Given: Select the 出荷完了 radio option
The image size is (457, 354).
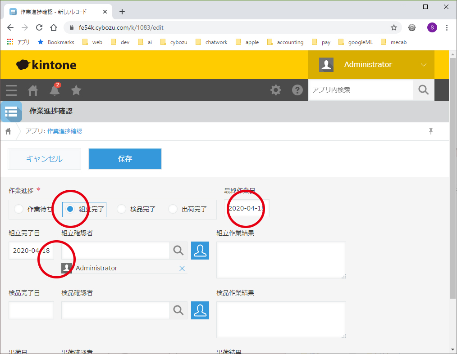Looking at the screenshot, I should [x=173, y=209].
